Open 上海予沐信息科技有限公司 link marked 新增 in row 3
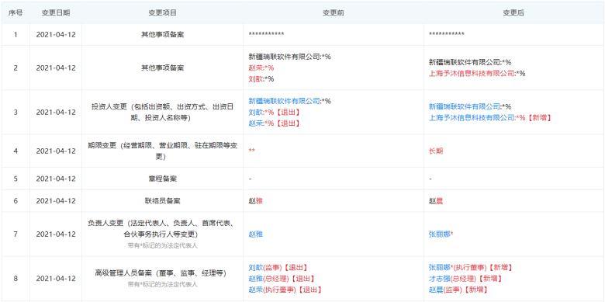The width and height of the screenshot is (605, 302). 472,118
